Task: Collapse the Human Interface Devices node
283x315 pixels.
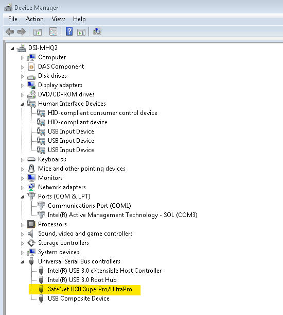Action: (x=22, y=104)
